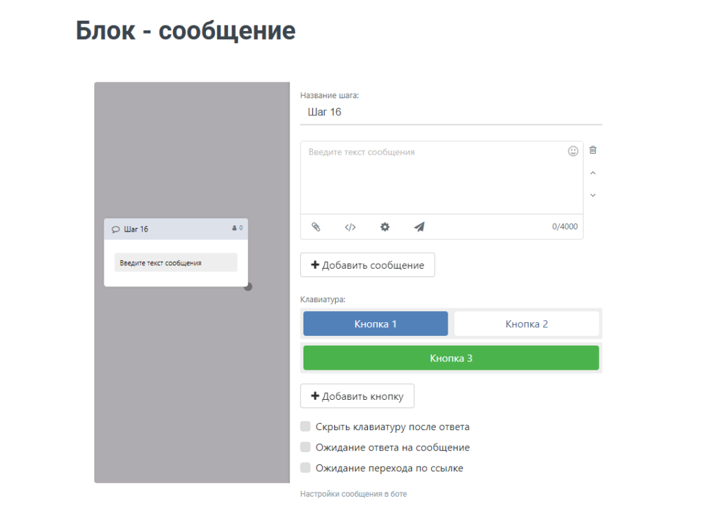Click the green Кнопка 3 keyboard button
703x507 pixels.
pyautogui.click(x=451, y=358)
